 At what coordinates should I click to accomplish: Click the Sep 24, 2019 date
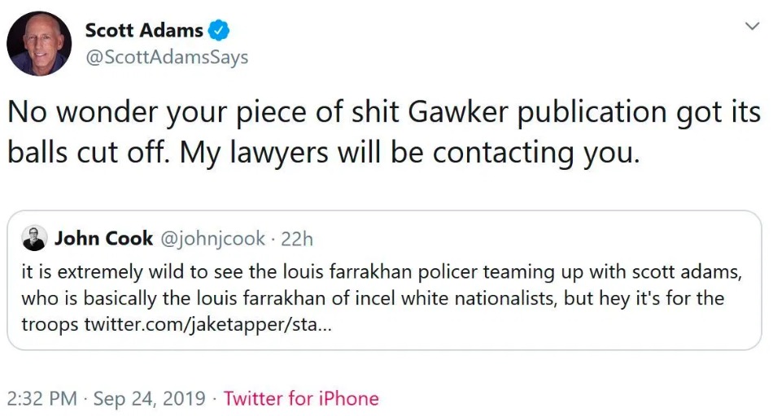150,398
